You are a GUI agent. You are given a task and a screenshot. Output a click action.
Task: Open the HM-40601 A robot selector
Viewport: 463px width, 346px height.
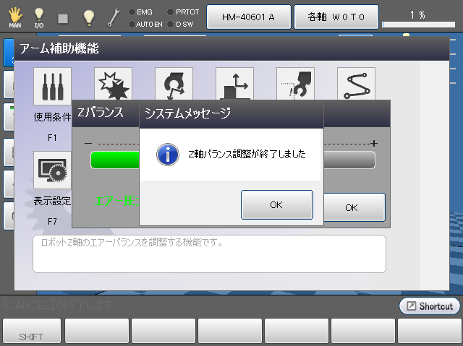249,16
